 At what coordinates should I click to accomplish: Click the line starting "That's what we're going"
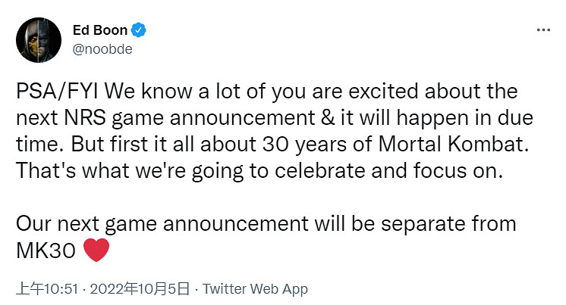click(x=259, y=170)
